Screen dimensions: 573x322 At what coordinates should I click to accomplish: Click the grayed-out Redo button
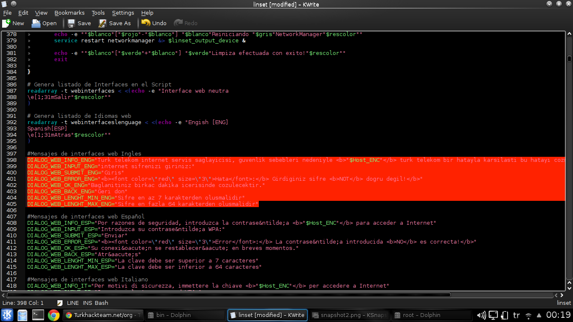pyautogui.click(x=185, y=23)
